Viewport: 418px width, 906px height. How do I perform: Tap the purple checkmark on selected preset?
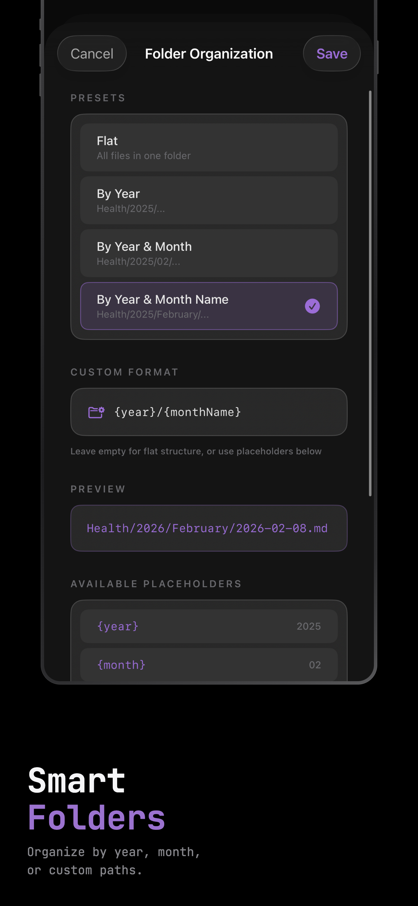coord(312,306)
